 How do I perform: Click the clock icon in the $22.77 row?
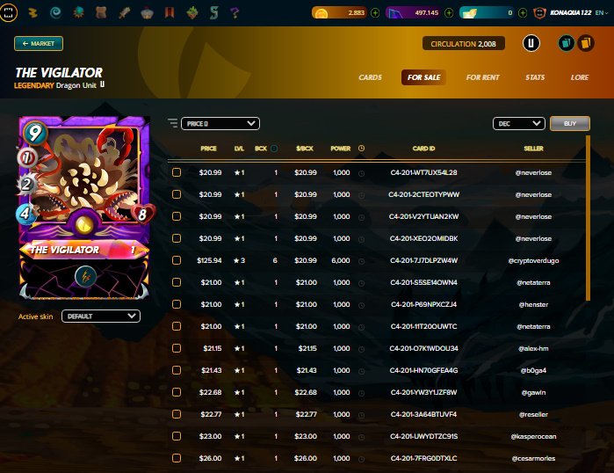coord(361,415)
